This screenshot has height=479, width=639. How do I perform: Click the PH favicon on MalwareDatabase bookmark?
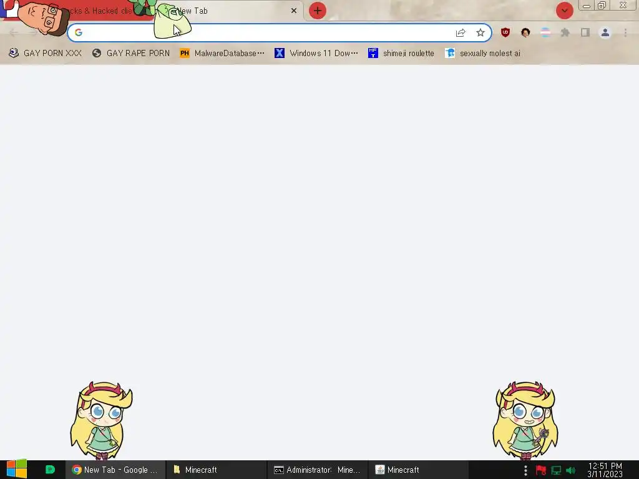[x=185, y=54]
